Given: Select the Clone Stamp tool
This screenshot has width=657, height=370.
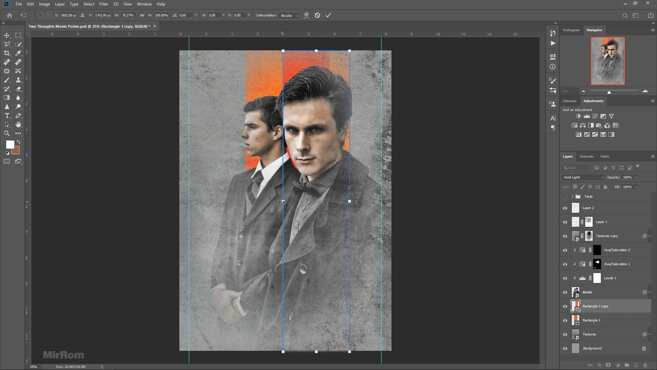Looking at the screenshot, I should tap(18, 80).
